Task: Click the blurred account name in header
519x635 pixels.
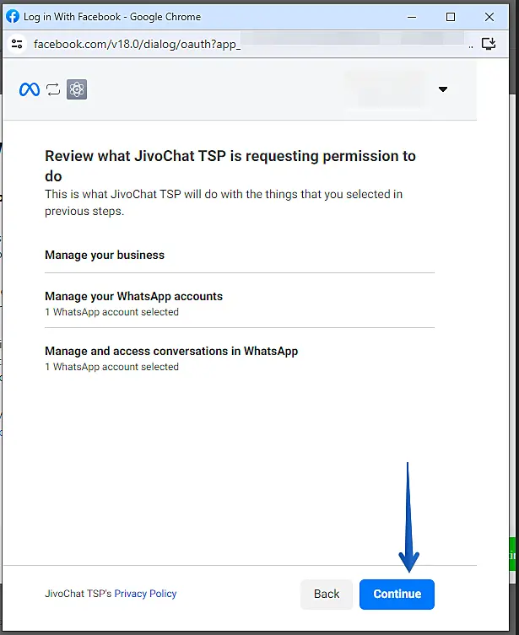Action: (387, 89)
